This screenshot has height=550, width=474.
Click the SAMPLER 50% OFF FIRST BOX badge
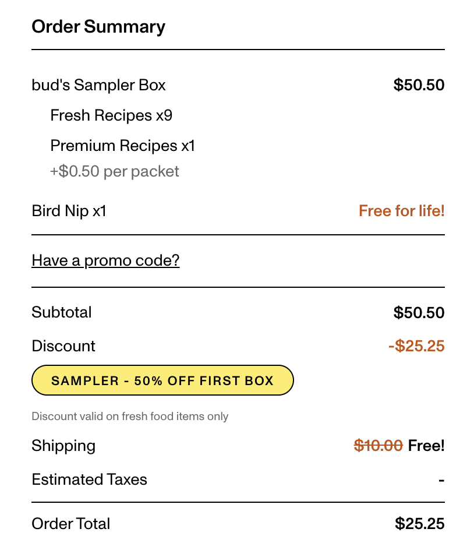(162, 380)
